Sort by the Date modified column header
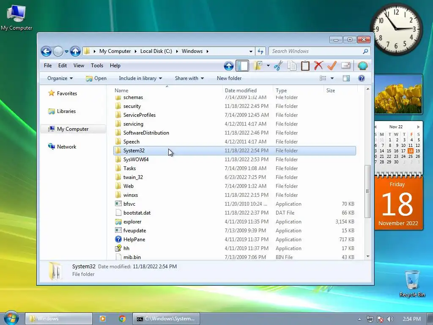 (248, 91)
